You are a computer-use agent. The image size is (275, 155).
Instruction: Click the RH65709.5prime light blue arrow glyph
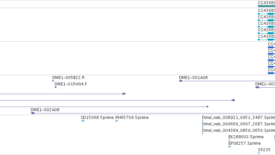point(117,121)
